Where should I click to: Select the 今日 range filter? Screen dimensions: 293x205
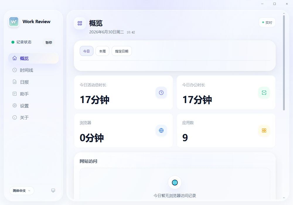86,51
